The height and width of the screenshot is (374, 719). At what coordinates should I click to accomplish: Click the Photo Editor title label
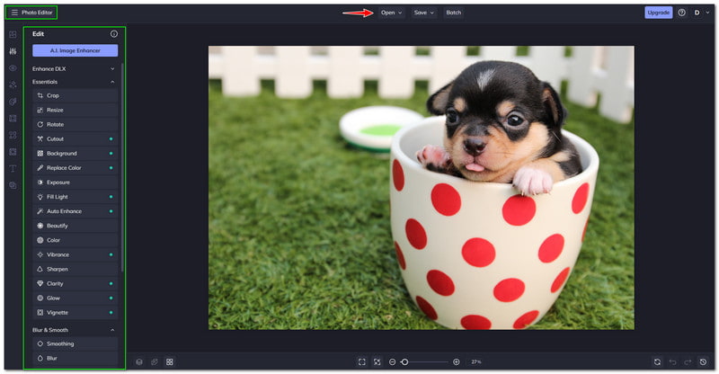(37, 13)
